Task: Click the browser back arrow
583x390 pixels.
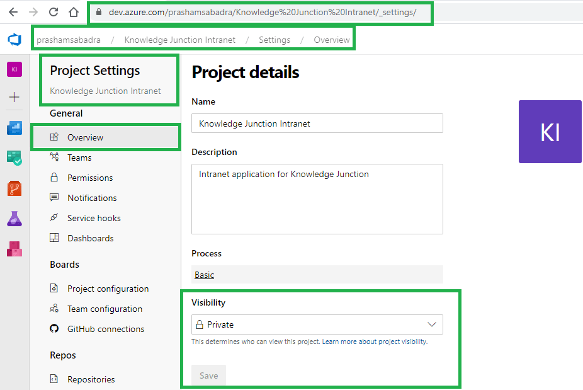Action: (13, 12)
